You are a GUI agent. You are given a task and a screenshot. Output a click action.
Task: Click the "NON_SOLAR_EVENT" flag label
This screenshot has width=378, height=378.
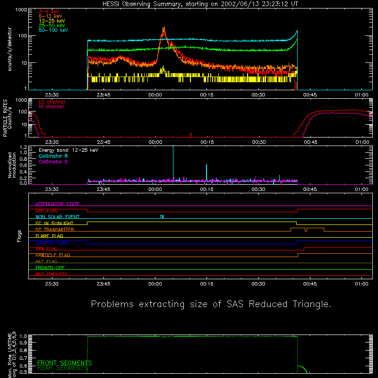tap(57, 217)
